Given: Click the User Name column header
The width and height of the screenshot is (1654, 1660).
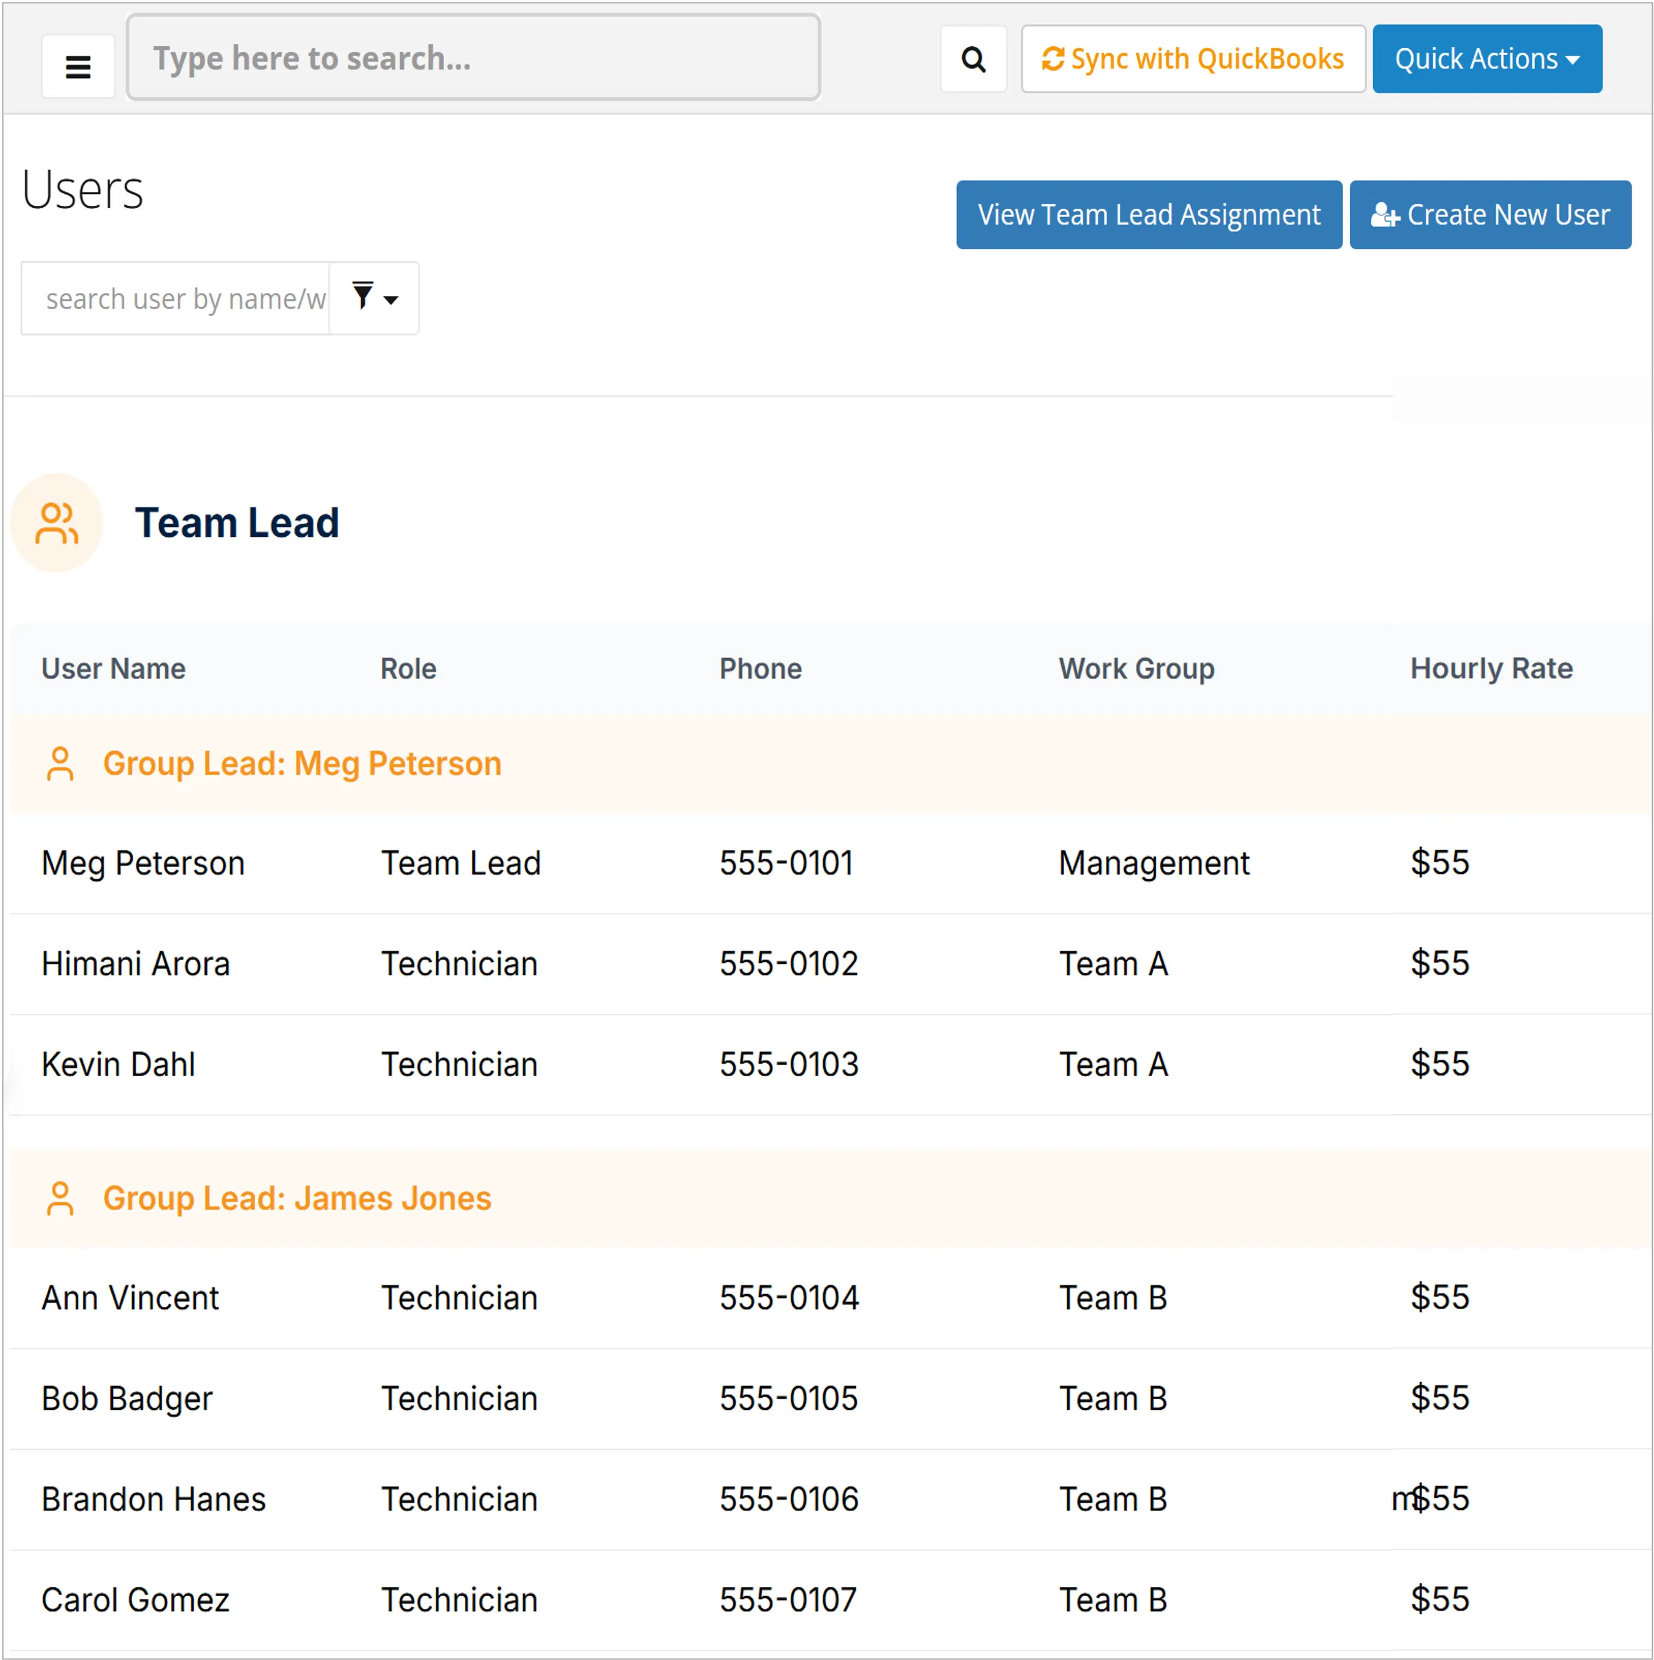Looking at the screenshot, I should (x=113, y=668).
